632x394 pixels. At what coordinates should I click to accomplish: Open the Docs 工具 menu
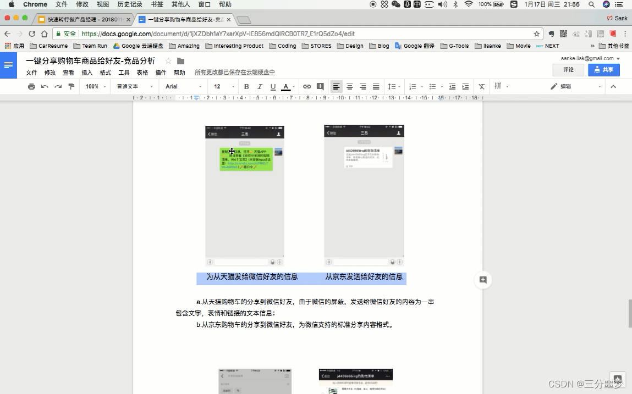124,73
